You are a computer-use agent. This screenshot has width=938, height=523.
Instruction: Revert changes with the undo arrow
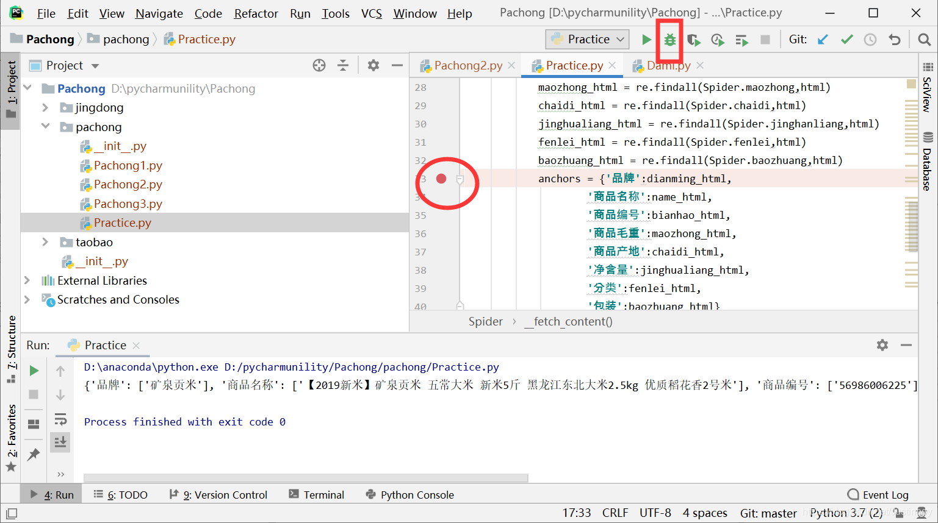point(895,40)
